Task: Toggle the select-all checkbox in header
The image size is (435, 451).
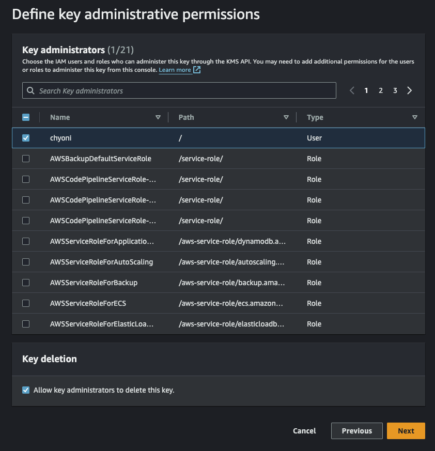Action: pyautogui.click(x=26, y=117)
